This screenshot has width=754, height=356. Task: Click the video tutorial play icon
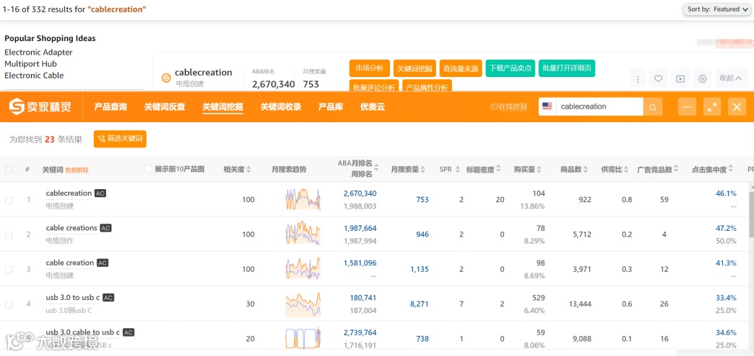pyautogui.click(x=680, y=78)
